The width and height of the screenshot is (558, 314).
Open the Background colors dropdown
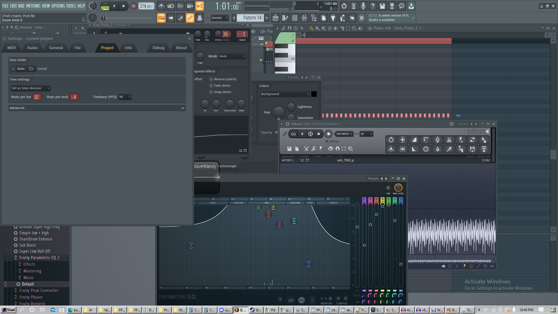[x=285, y=94]
